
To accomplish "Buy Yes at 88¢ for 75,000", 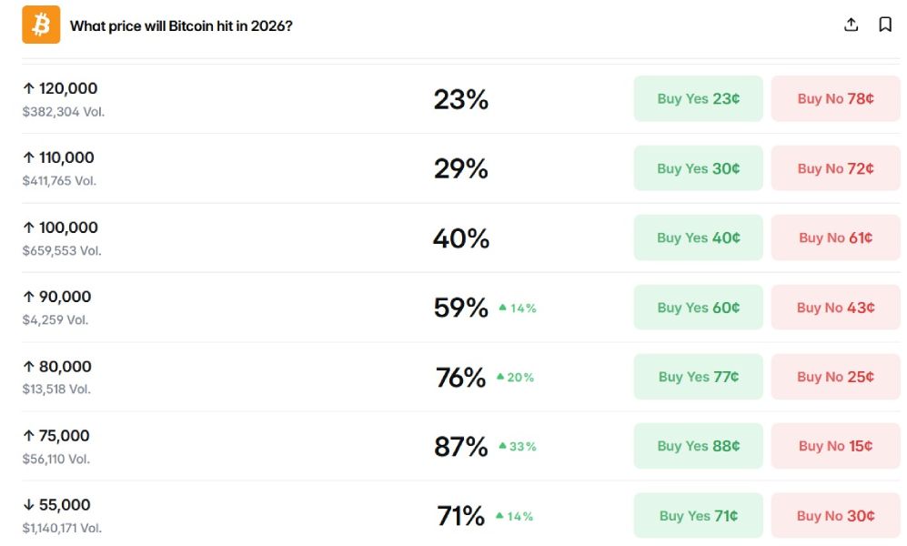I will point(698,446).
